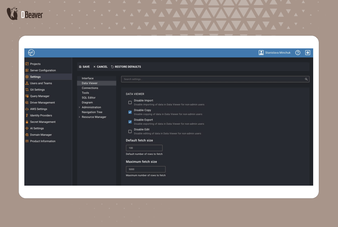The width and height of the screenshot is (338, 227).
Task: Open the Help question mark icon
Action: (298, 52)
